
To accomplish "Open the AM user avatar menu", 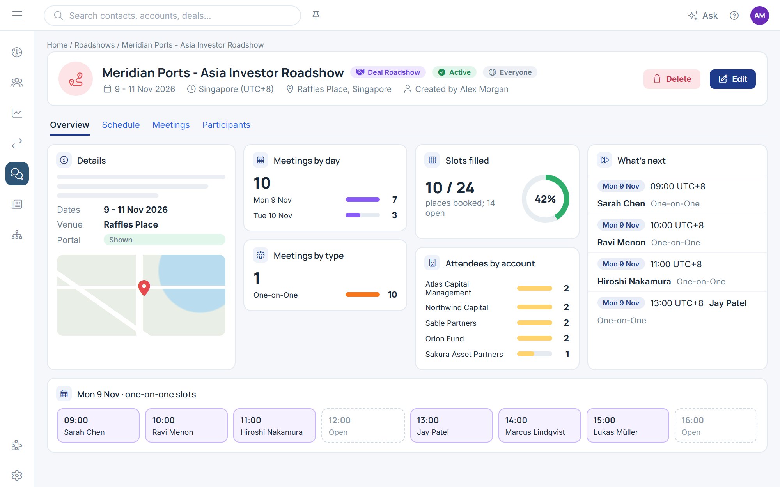I will click(x=759, y=16).
